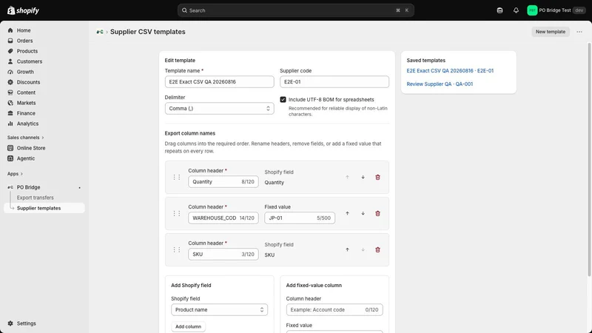The height and width of the screenshot is (333, 592).
Task: Move SKU column up
Action: pos(347,249)
